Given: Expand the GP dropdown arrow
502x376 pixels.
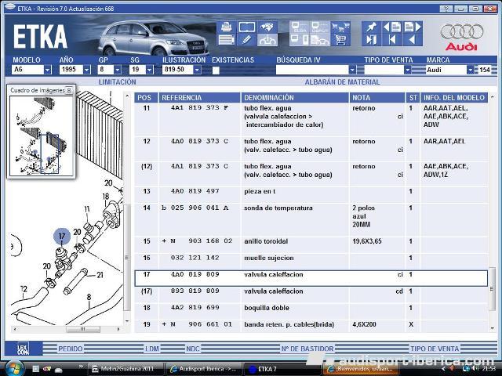Looking at the screenshot, I should [118, 70].
